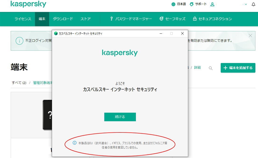Click the info icon beside the EU notice

[x=75, y=143]
